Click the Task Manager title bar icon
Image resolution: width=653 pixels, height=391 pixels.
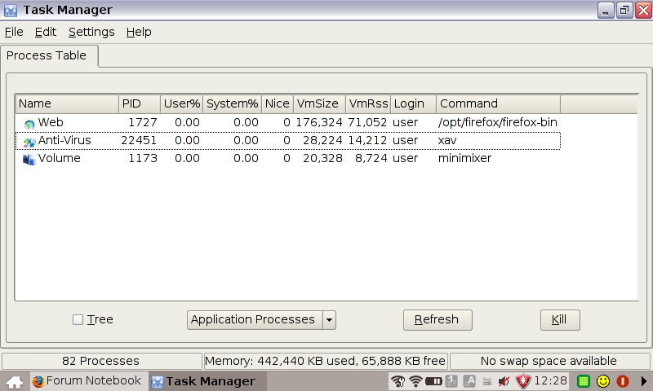click(x=11, y=11)
